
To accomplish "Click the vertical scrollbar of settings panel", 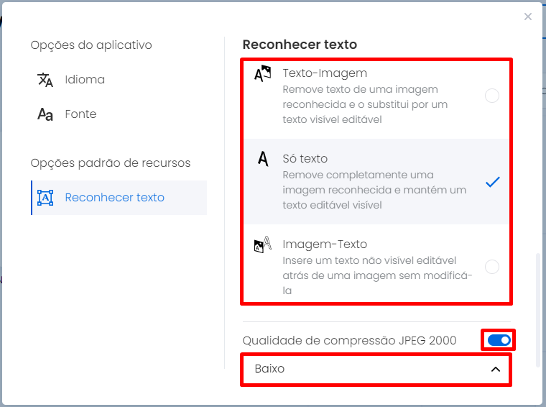I will click(538, 310).
